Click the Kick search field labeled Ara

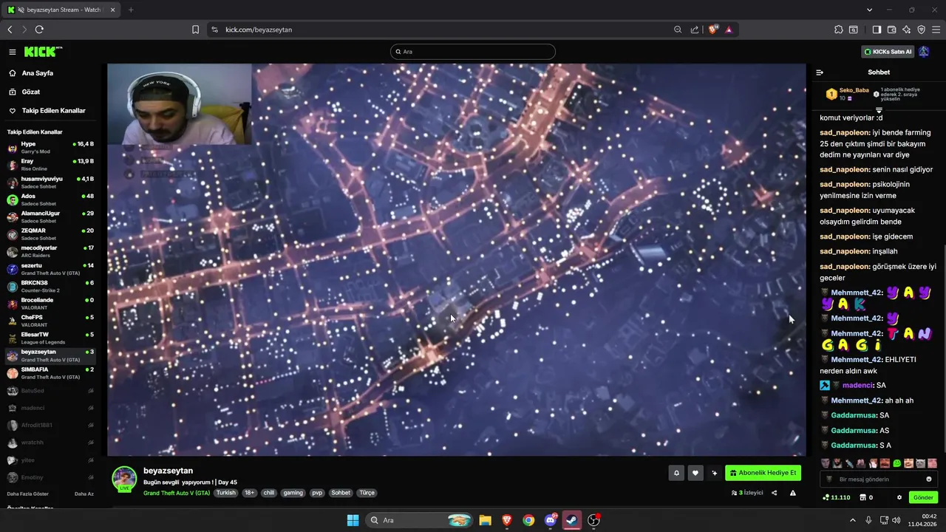[473, 52]
